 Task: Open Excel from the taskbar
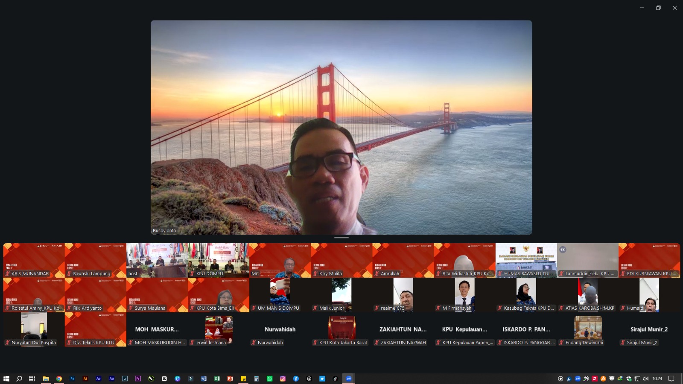(x=217, y=378)
